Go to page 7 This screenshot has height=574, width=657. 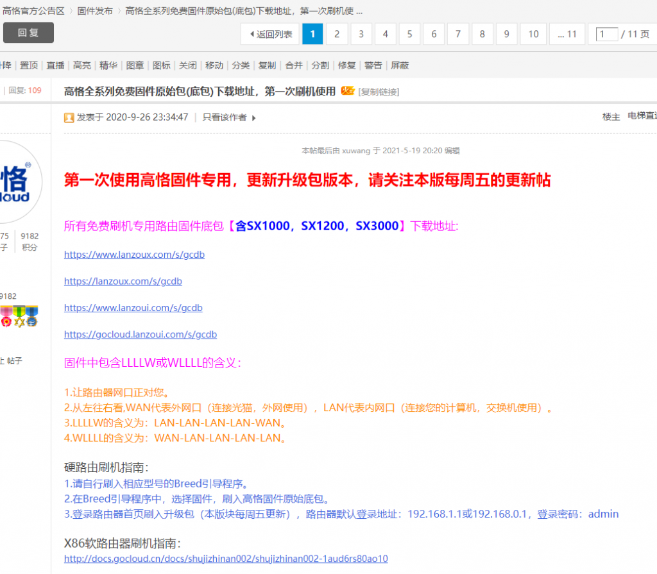coord(458,34)
